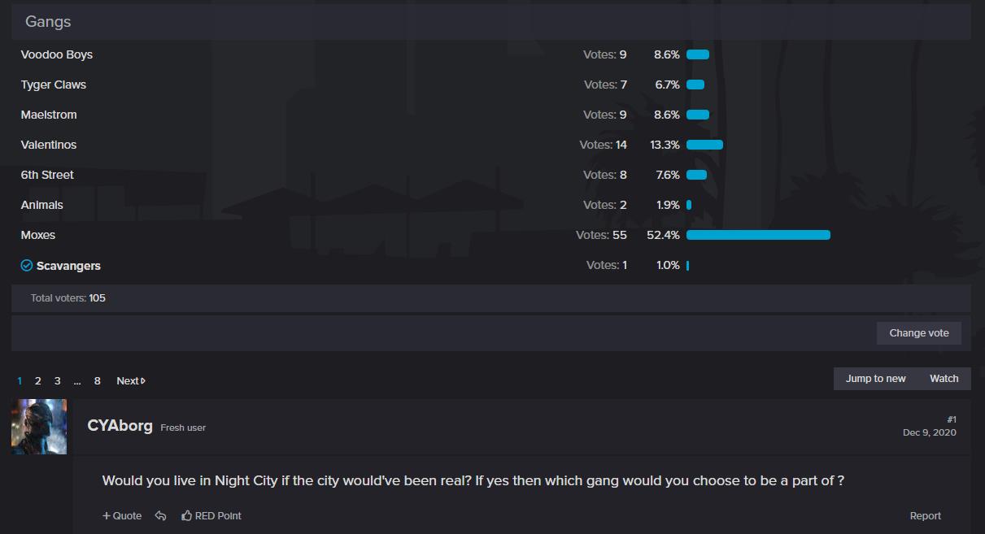The image size is (985, 534).
Task: Click the reply arrow icon under the post
Action: pyautogui.click(x=160, y=516)
